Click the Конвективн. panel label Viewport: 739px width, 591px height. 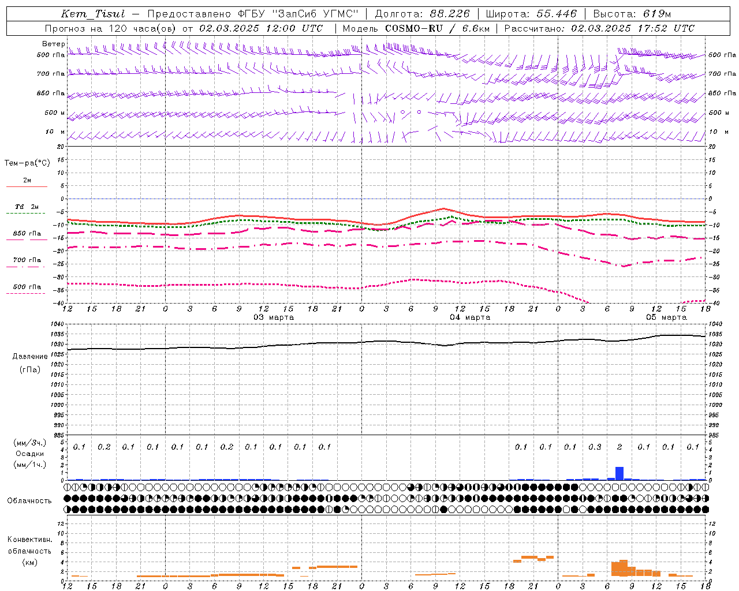click(29, 540)
